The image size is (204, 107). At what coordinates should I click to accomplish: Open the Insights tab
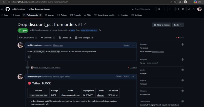(123, 15)
